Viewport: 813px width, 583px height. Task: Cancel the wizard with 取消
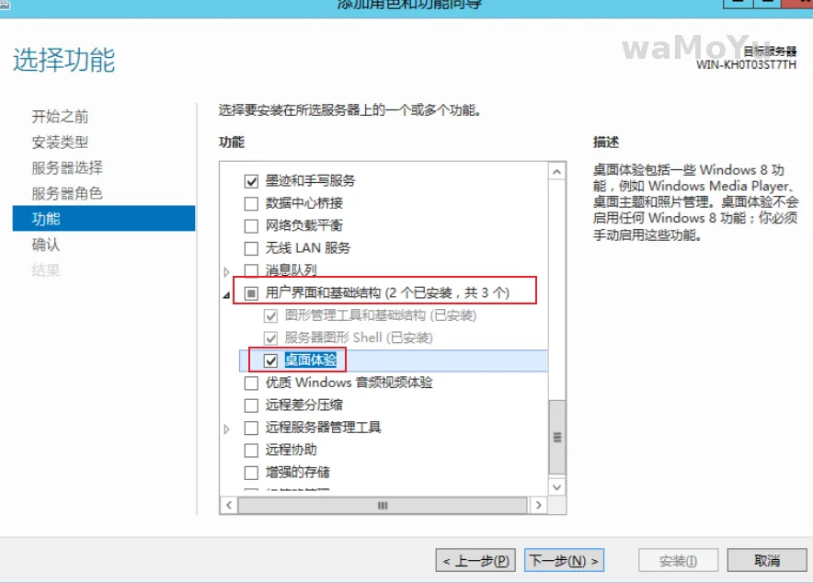pyautogui.click(x=767, y=560)
